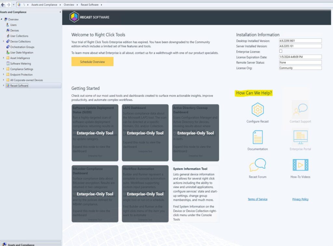
Task: Click the Schedule Overview button
Action: [x=92, y=62]
